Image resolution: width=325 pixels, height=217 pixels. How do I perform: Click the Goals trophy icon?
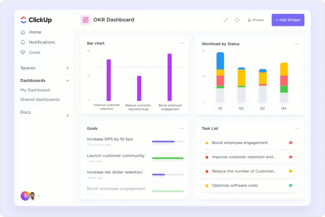click(x=23, y=52)
